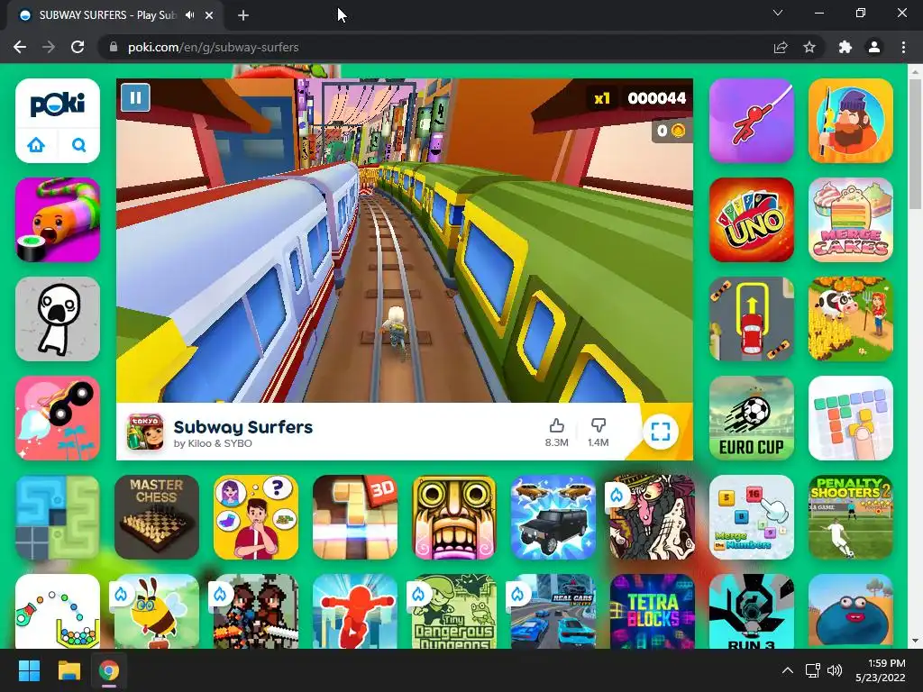This screenshot has width=923, height=692.
Task: Open the black Hummer cars game
Action: pos(553,517)
